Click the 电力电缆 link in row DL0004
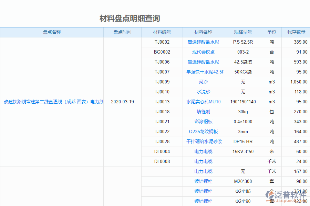 [203, 151]
